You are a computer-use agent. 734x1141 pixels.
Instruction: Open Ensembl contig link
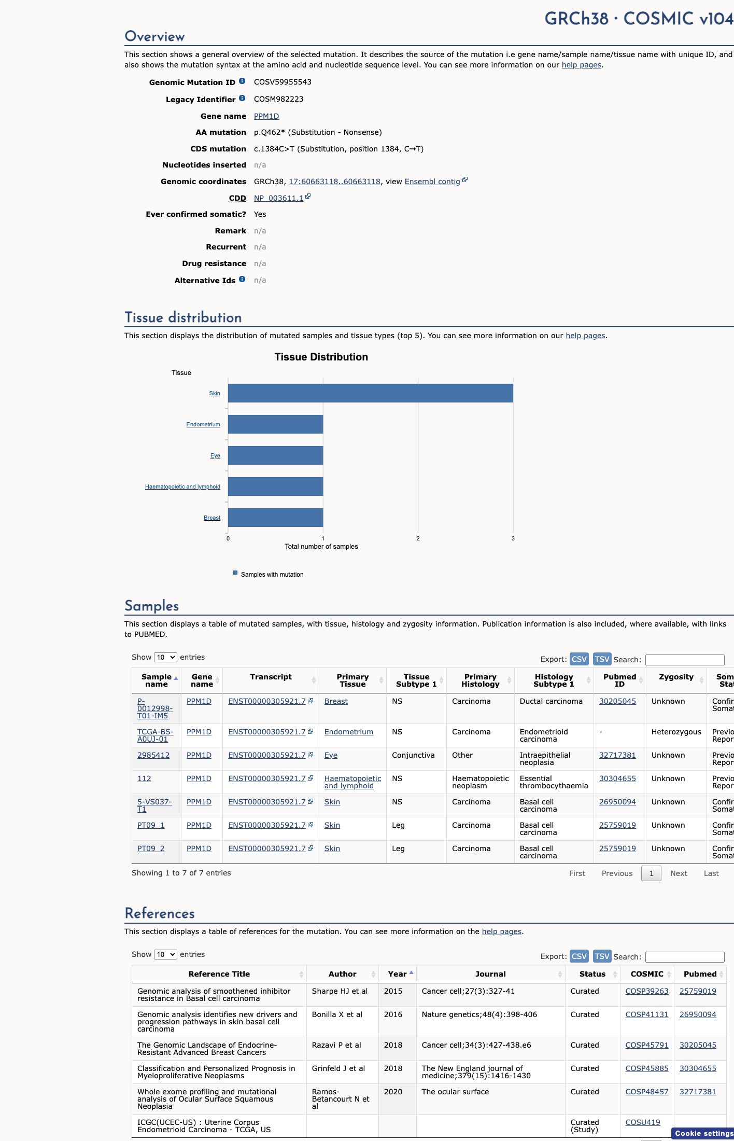click(432, 182)
